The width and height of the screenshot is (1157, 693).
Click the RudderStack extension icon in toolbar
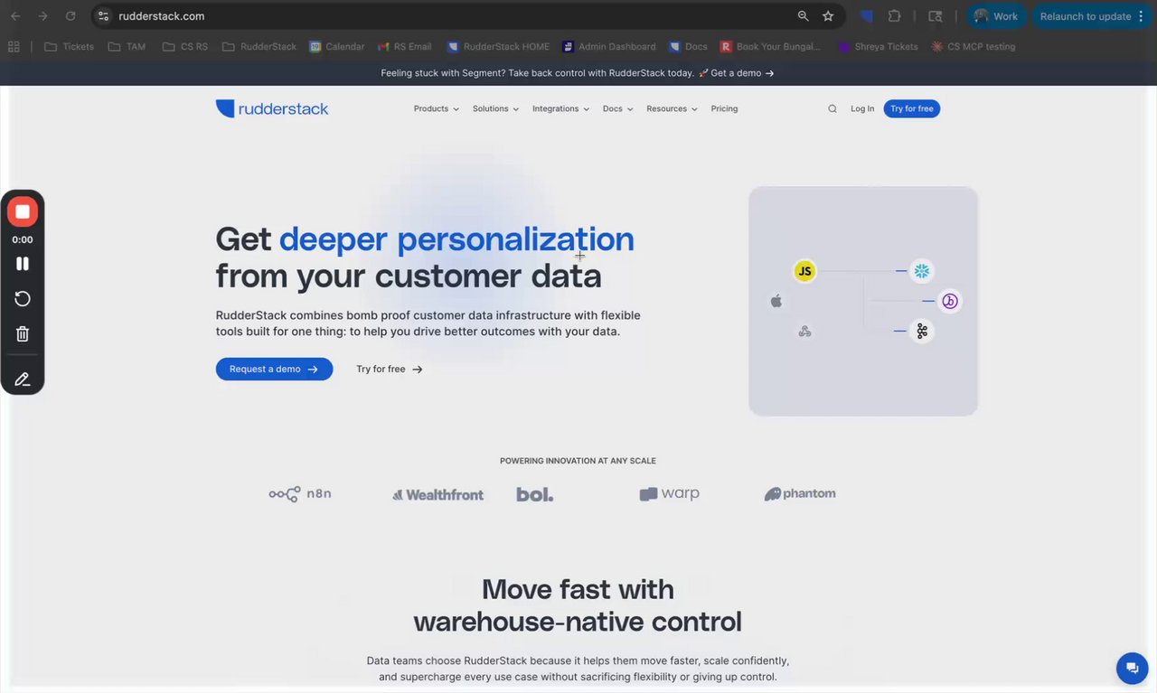(866, 16)
